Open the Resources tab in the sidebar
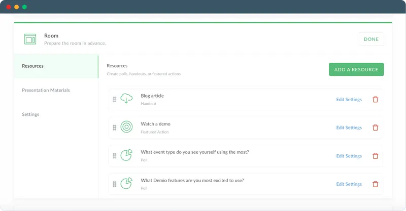 click(x=56, y=66)
